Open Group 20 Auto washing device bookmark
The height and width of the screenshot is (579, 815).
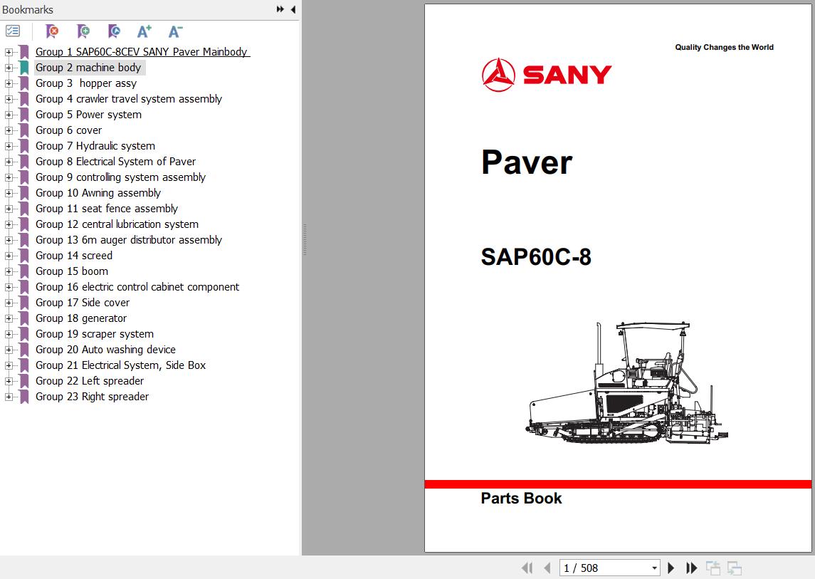coord(105,350)
